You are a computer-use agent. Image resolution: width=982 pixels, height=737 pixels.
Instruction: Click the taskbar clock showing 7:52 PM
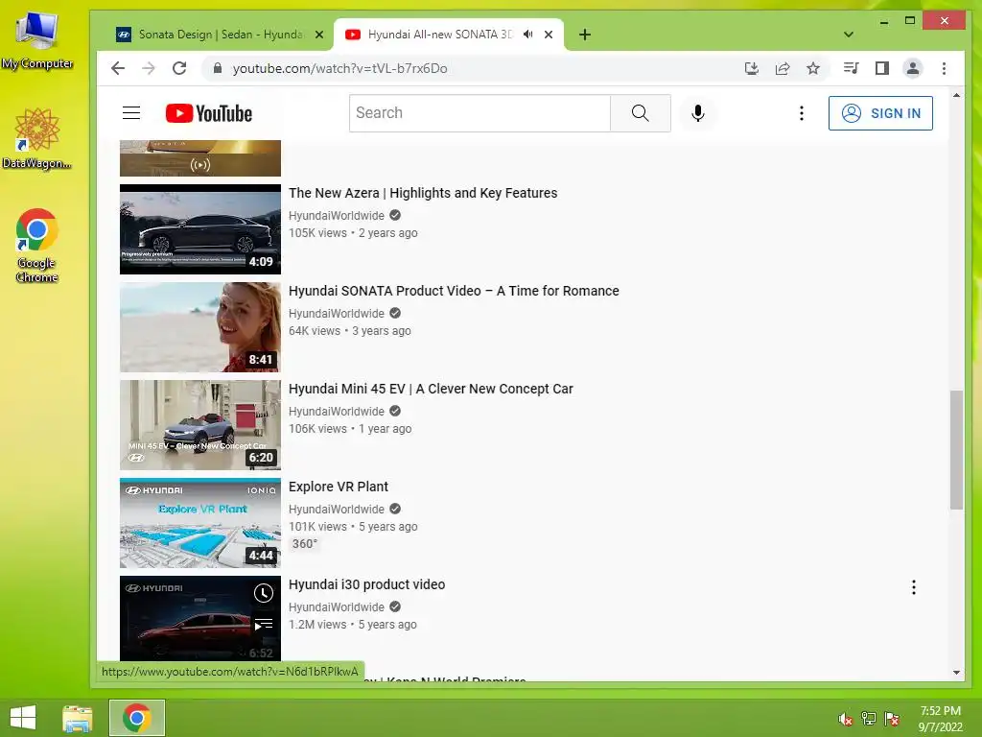coord(940,719)
